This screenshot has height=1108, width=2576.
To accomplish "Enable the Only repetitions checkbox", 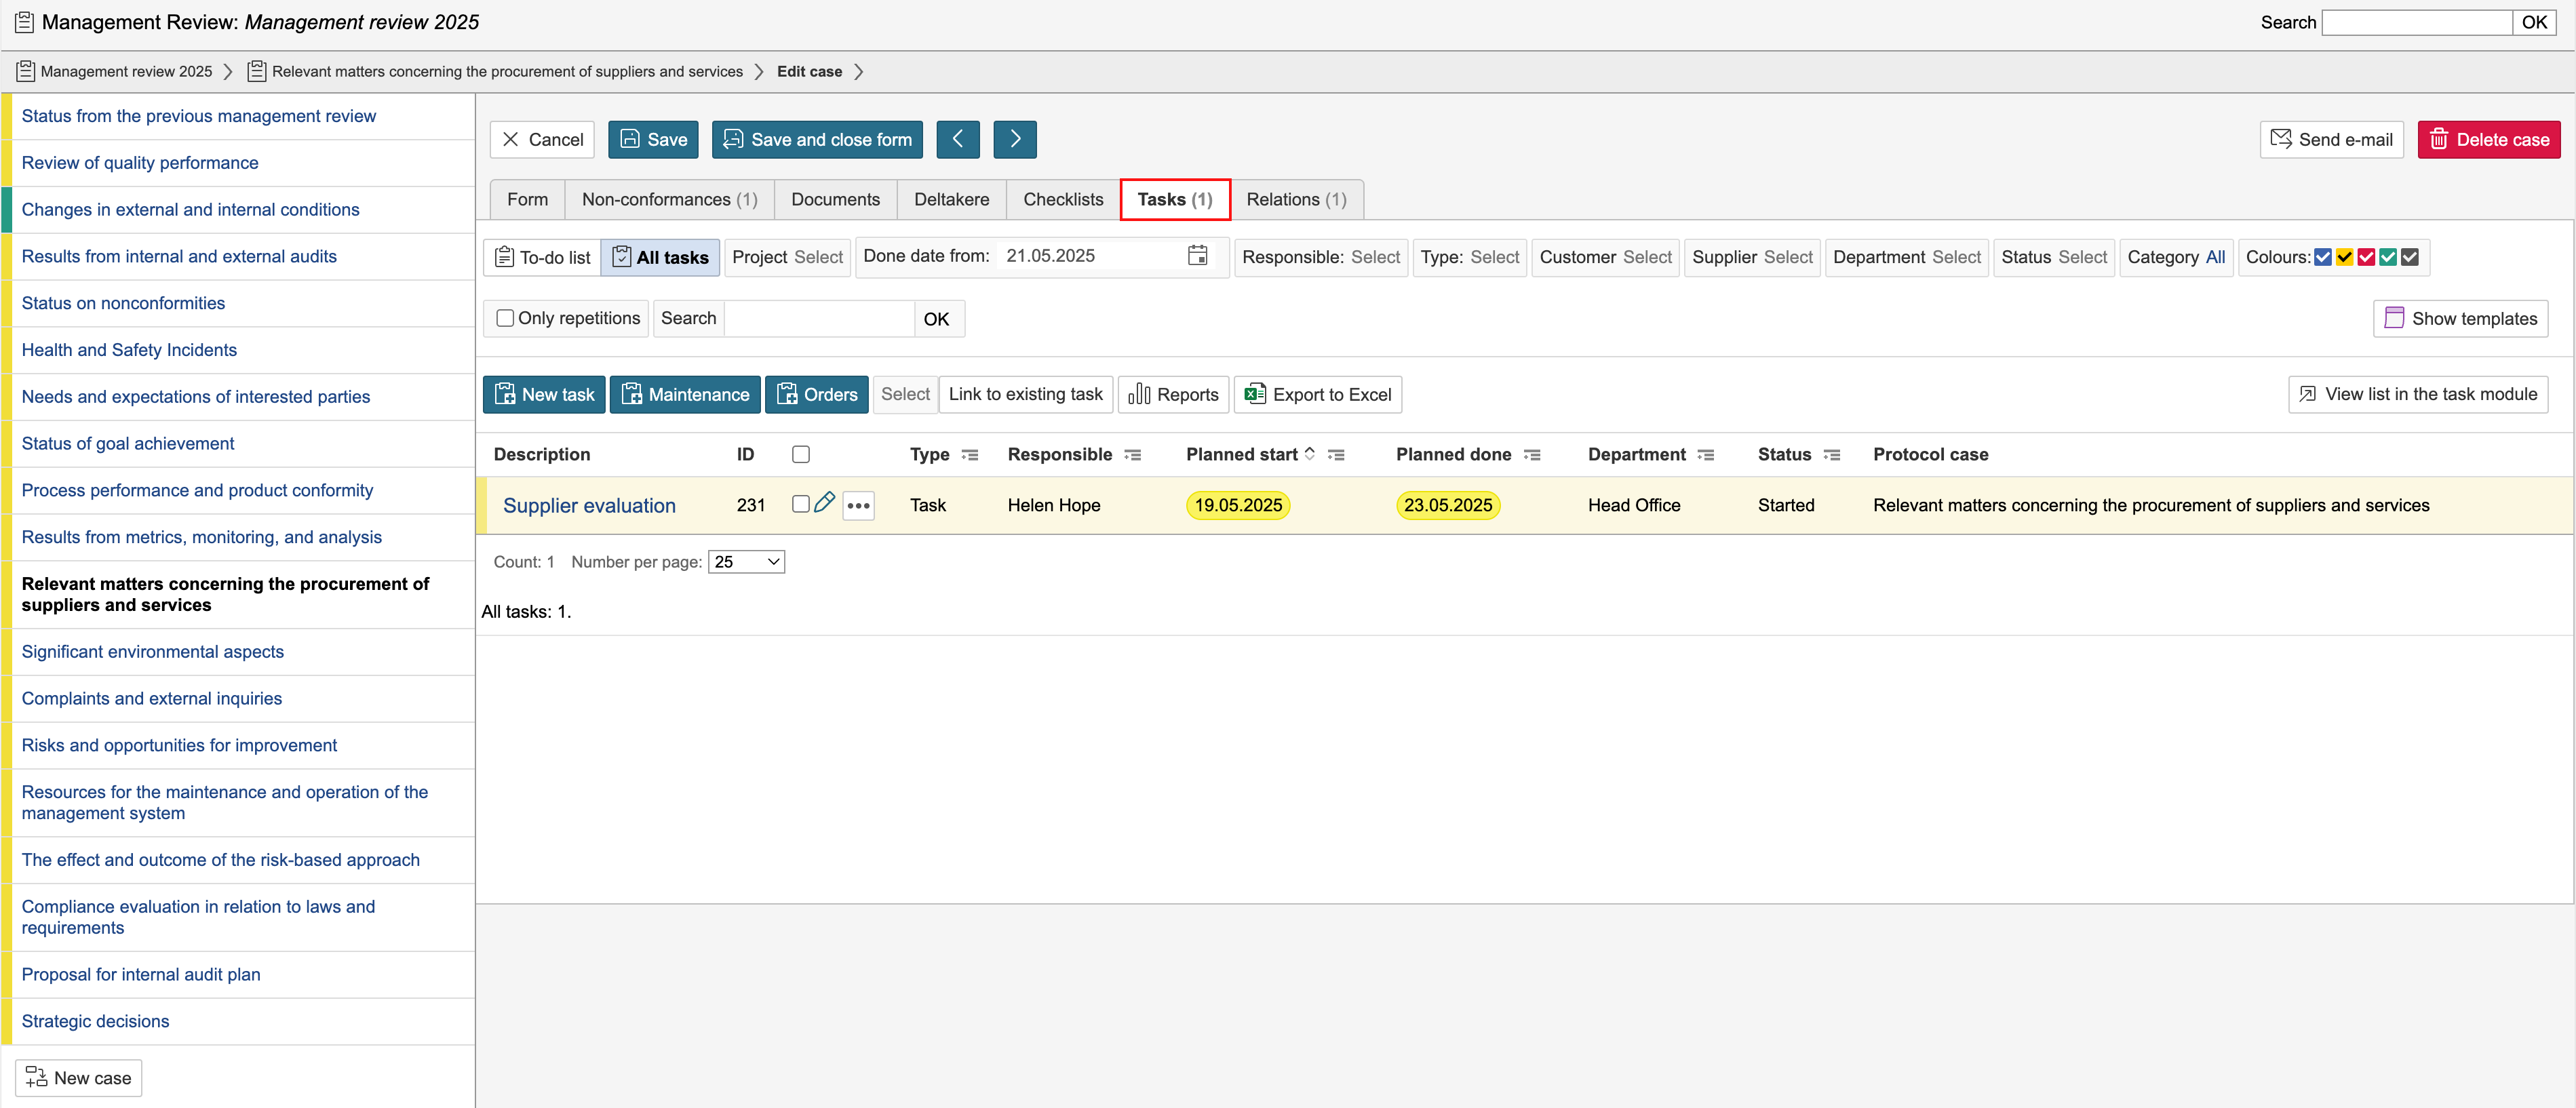I will coord(505,318).
